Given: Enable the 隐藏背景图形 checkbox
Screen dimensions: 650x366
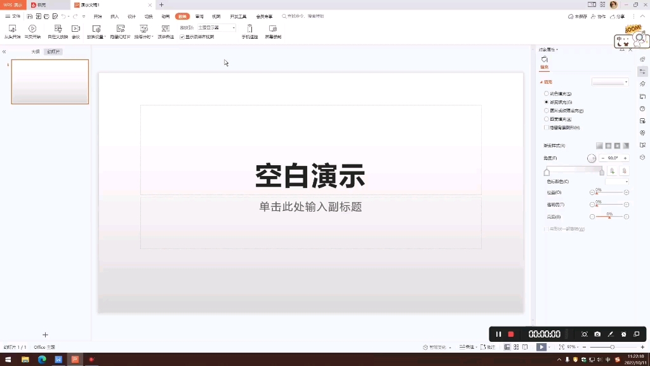Looking at the screenshot, I should pyautogui.click(x=546, y=126).
